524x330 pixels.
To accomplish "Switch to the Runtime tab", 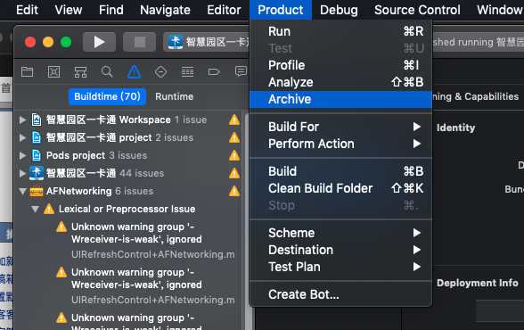I will pos(174,96).
